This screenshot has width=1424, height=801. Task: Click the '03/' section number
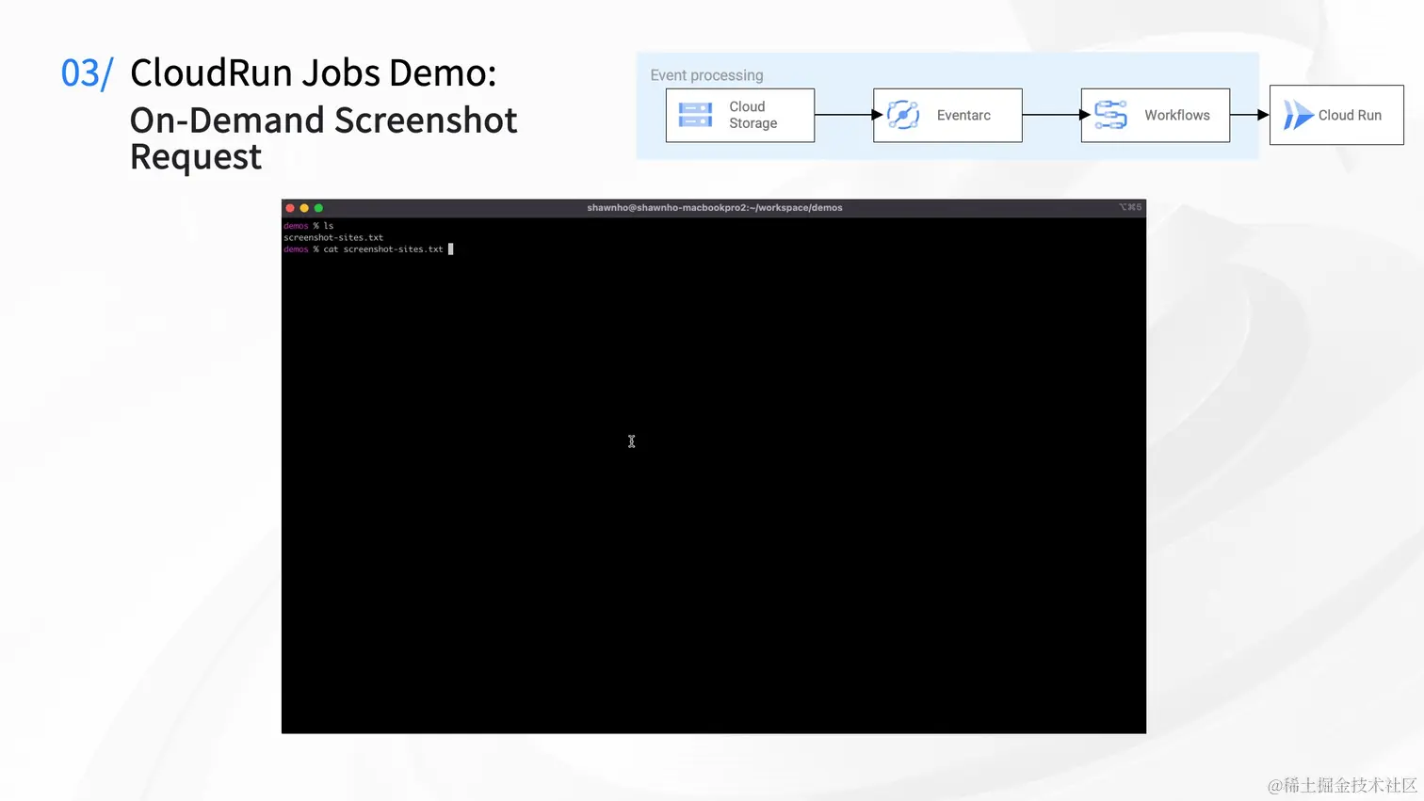click(87, 73)
